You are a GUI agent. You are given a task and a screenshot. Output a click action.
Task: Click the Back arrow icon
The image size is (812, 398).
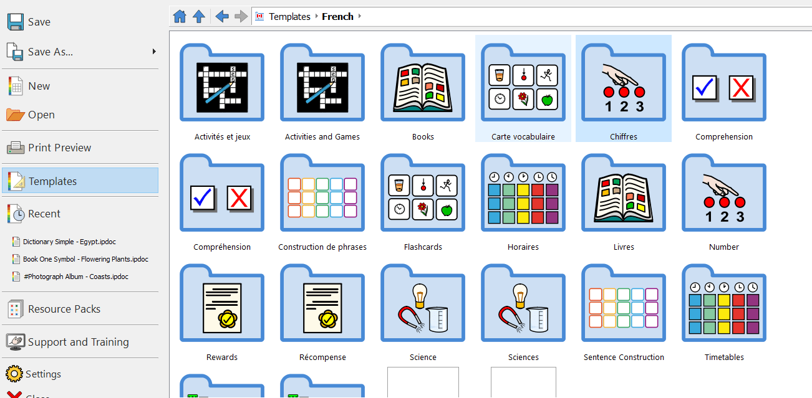221,17
